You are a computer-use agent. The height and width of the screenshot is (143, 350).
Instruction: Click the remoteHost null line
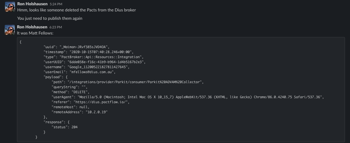coord(70,107)
